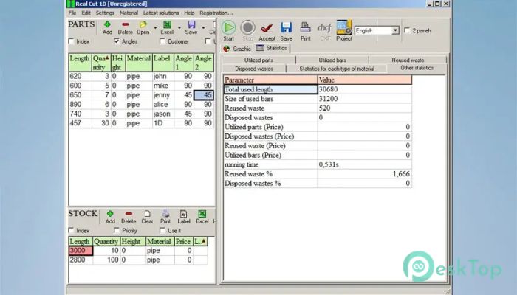Select the 2800 stock length cell
This screenshot has height=295, width=517.
[81, 260]
